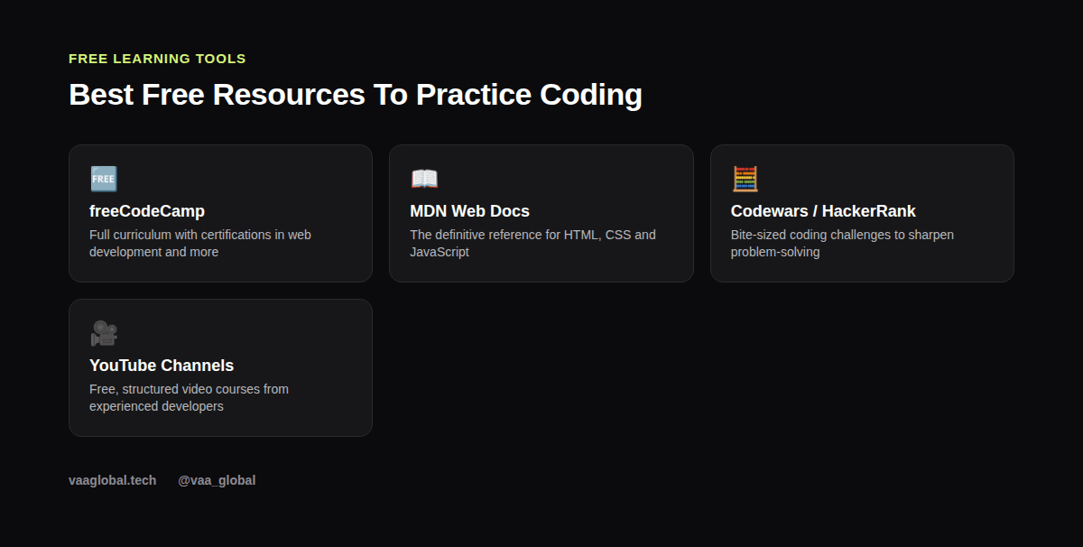Click the movie camera icon above YouTube Channels
This screenshot has height=547, width=1083.
point(104,333)
